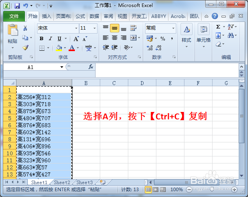Open the font size 11 dropdown
The width and height of the screenshot is (248, 197).
(x=95, y=28)
